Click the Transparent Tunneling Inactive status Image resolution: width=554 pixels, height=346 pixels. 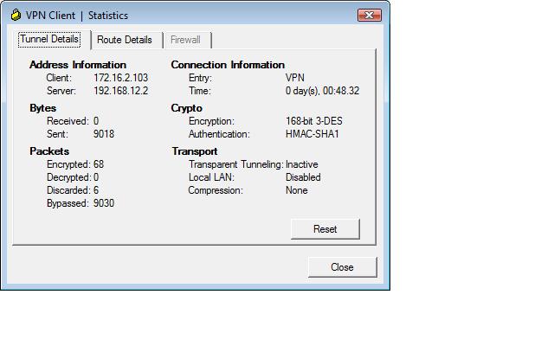(302, 164)
